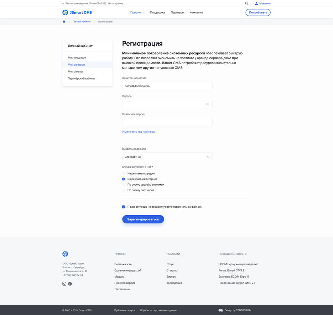Open 'Старт' edition footer link
Viewport: 333px width, 315px height.
(x=170, y=264)
